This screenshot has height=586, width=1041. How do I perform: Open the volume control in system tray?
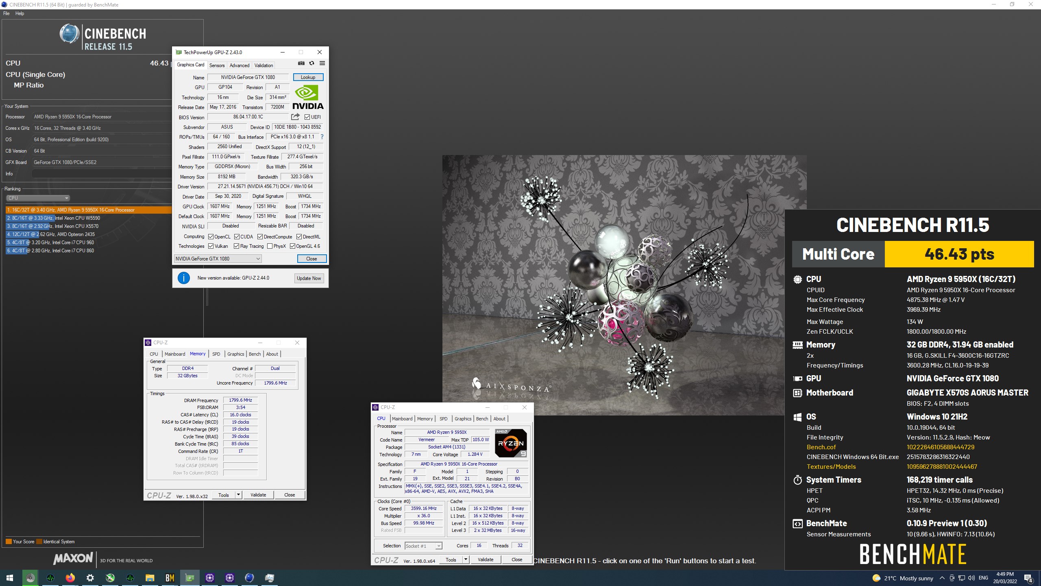click(971, 578)
